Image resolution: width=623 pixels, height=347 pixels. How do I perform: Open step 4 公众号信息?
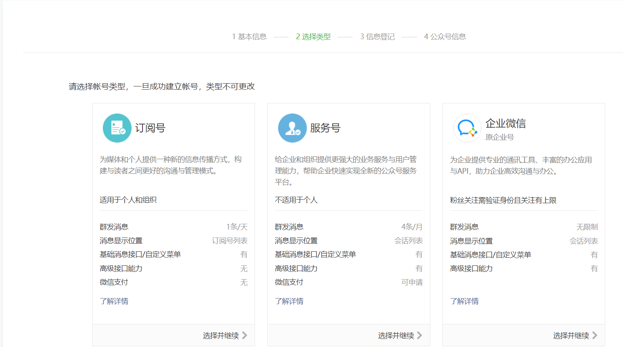tap(444, 36)
